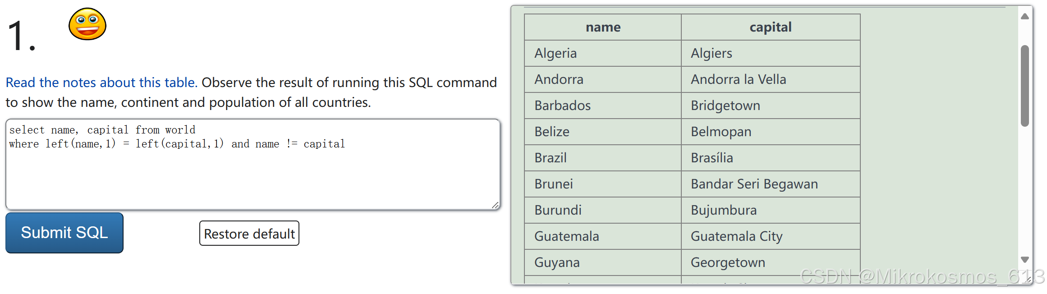The image size is (1047, 294).
Task: Click the Guatemala City cell
Action: 736,236
